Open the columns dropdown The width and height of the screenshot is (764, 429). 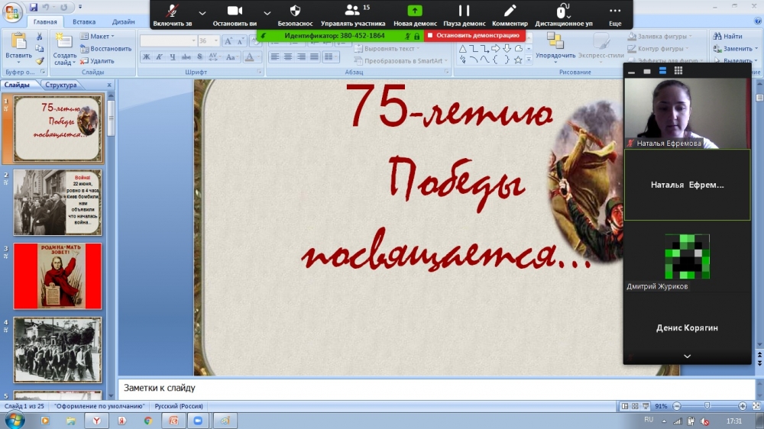pos(330,57)
